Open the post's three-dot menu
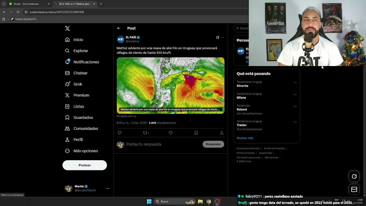Screen dimensions: 366x206 coord(223,37)
